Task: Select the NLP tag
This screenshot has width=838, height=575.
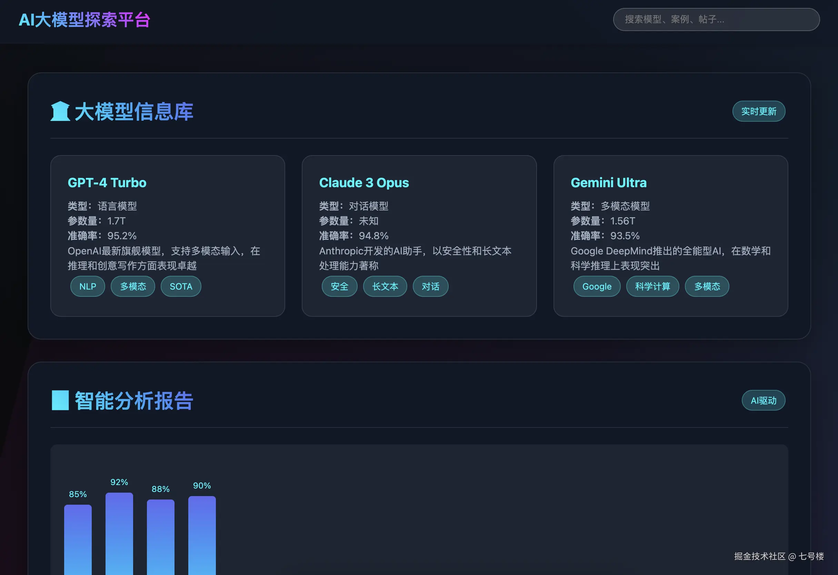Action: tap(88, 286)
